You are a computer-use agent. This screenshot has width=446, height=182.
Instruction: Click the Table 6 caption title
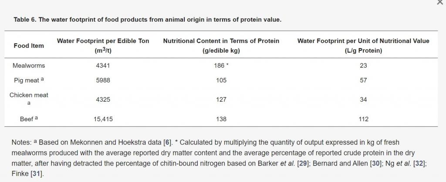(147, 20)
